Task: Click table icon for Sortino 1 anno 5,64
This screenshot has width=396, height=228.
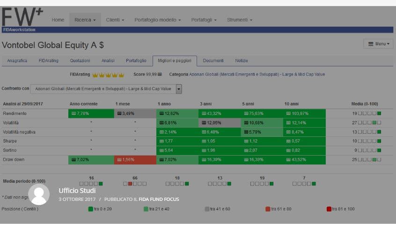Action: pos(161,150)
